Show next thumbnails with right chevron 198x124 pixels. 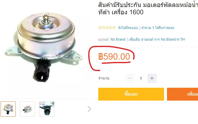point(89,109)
